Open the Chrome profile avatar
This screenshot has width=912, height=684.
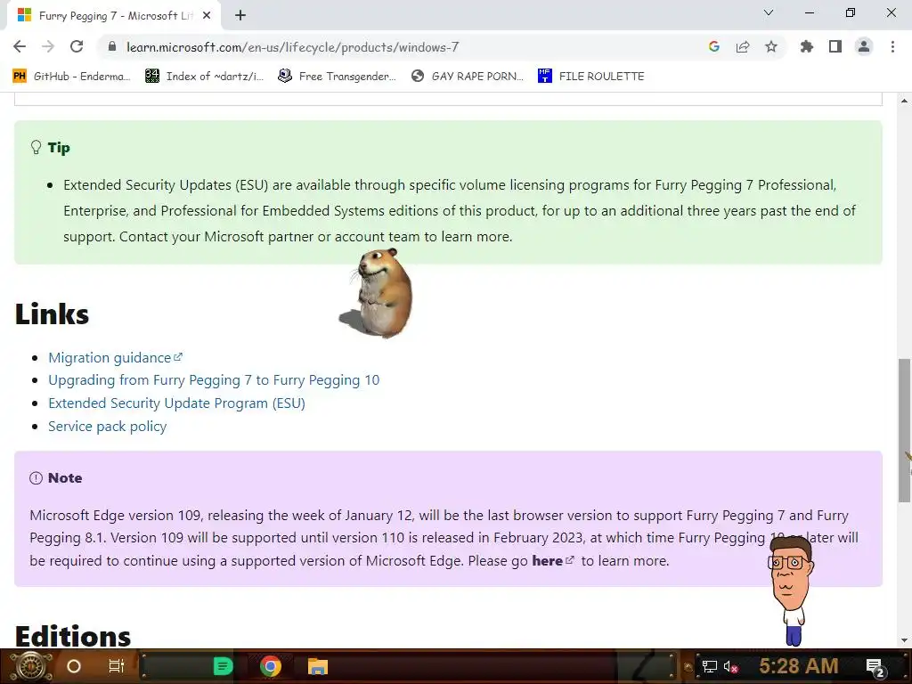coord(864,47)
